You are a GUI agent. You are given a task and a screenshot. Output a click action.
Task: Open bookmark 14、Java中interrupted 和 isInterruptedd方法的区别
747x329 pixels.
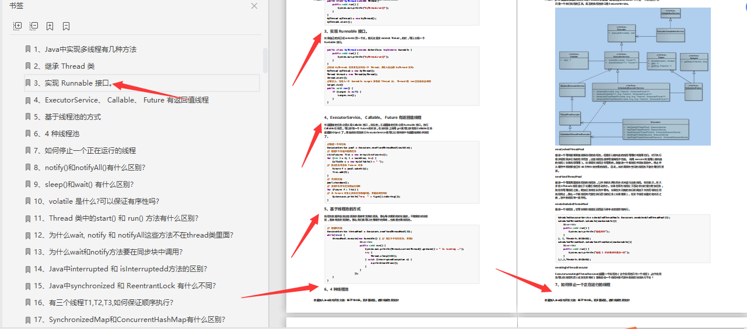(121, 269)
